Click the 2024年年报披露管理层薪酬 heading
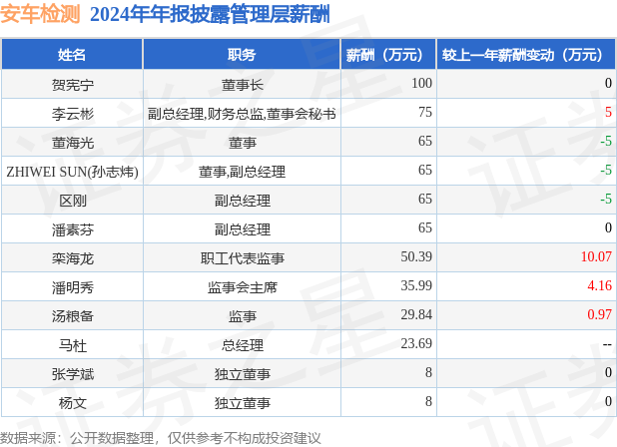 point(210,15)
